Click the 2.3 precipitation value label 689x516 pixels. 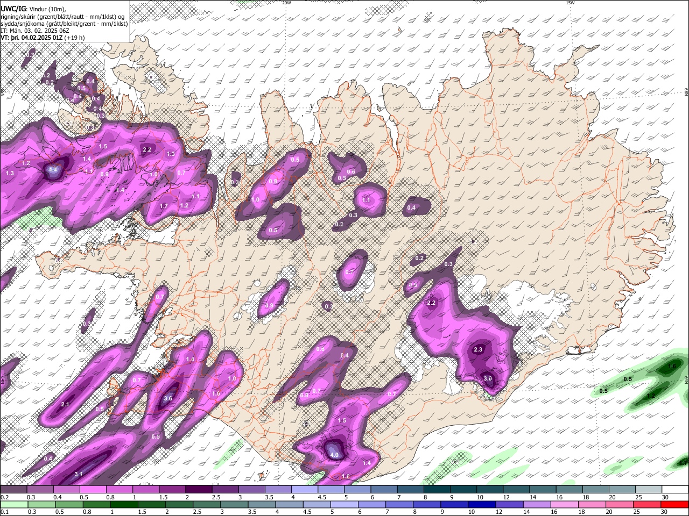(x=477, y=349)
